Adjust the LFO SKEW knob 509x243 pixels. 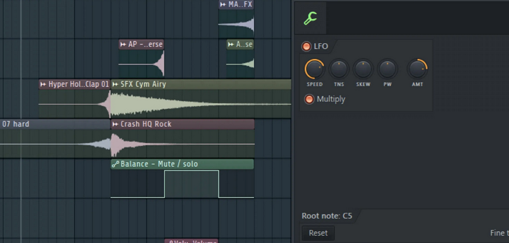click(363, 69)
